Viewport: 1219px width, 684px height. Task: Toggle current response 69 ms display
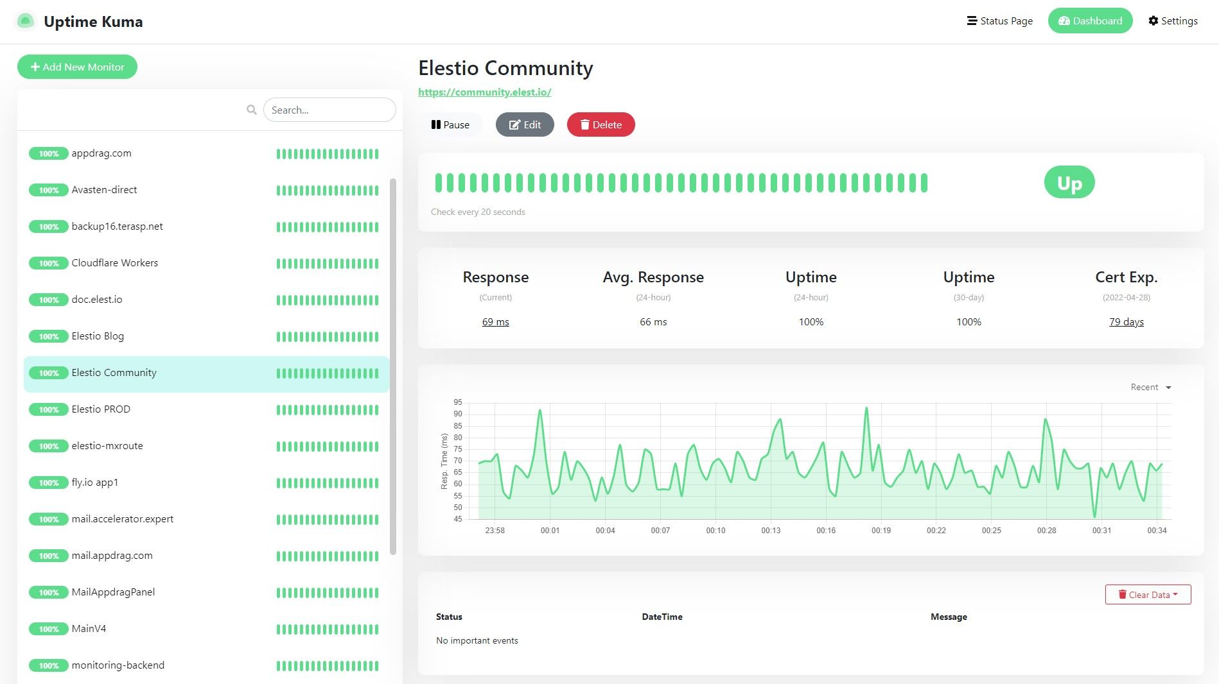(x=495, y=321)
